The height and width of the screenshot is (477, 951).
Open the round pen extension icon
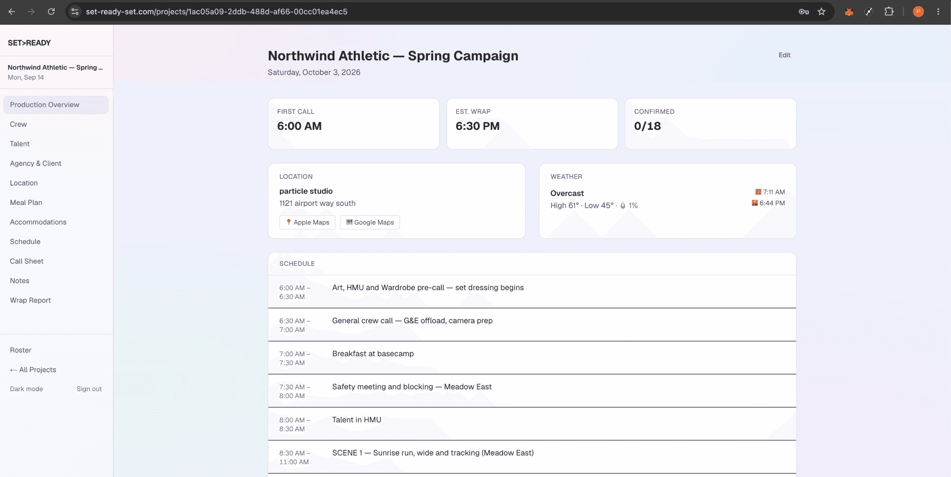[869, 11]
